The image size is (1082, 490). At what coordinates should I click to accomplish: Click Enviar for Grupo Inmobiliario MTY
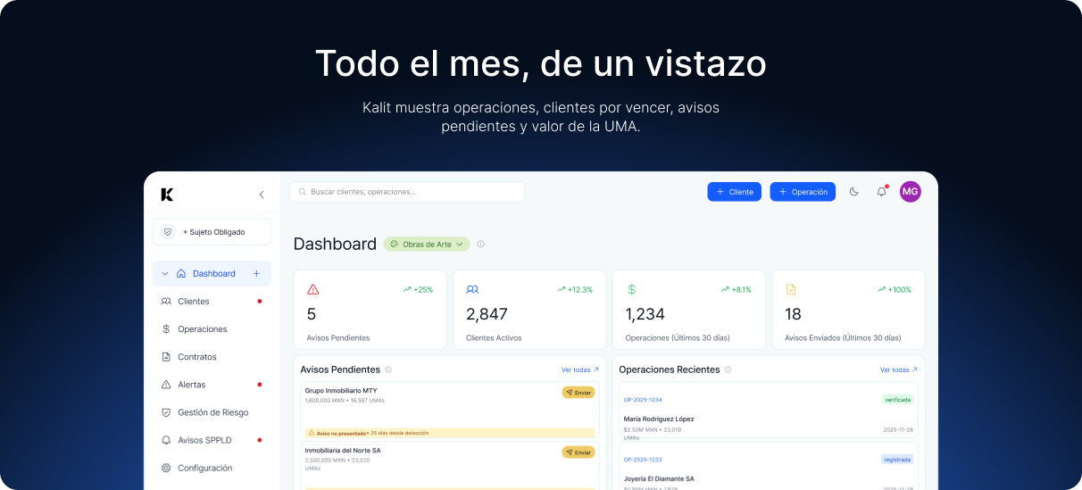[578, 393]
